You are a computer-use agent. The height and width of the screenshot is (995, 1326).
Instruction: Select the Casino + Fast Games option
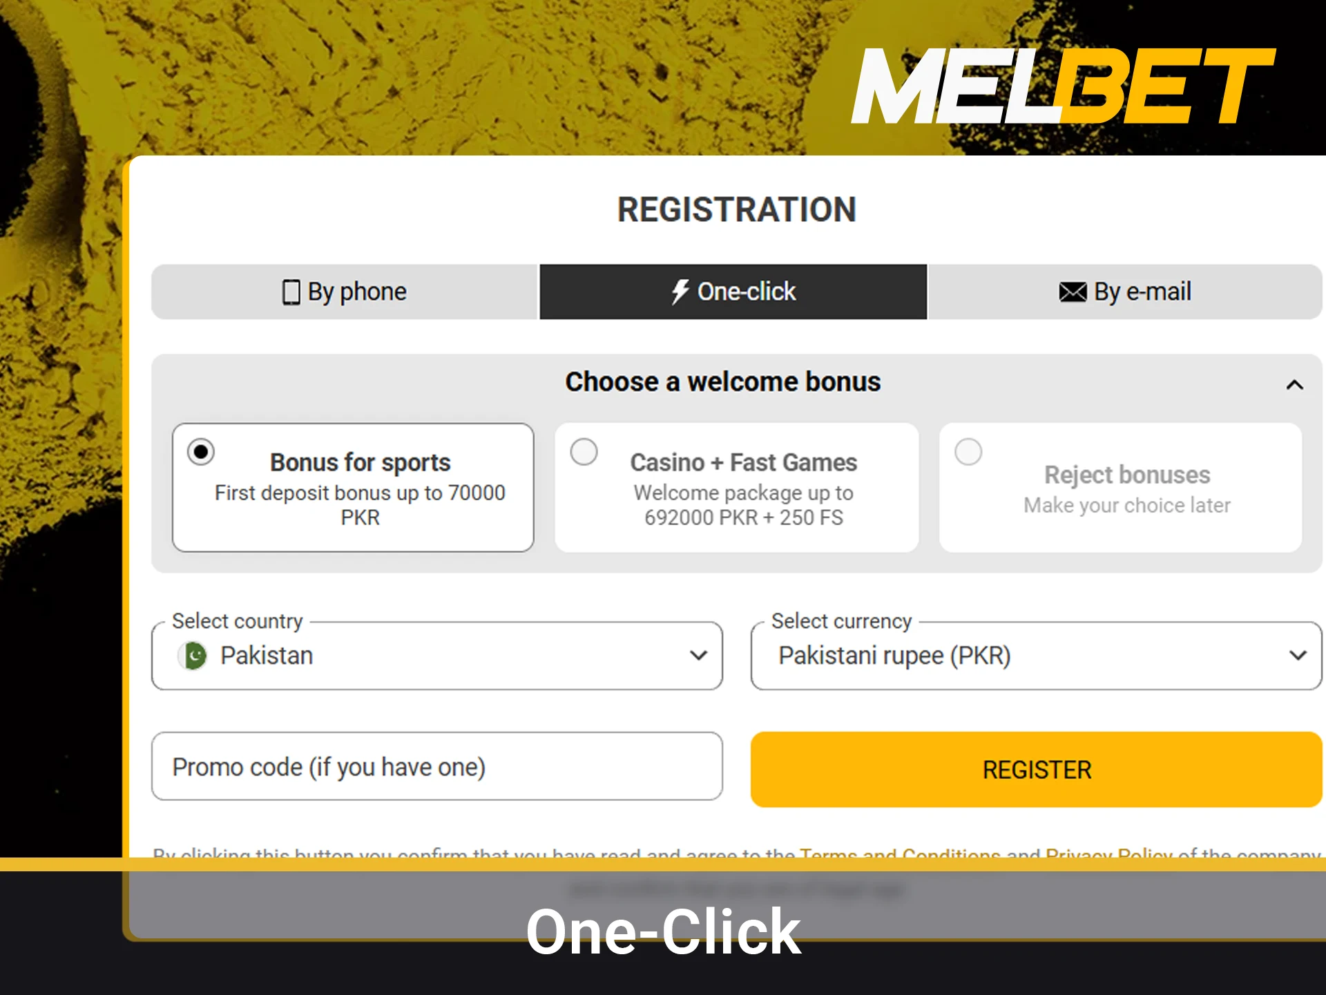pos(584,452)
